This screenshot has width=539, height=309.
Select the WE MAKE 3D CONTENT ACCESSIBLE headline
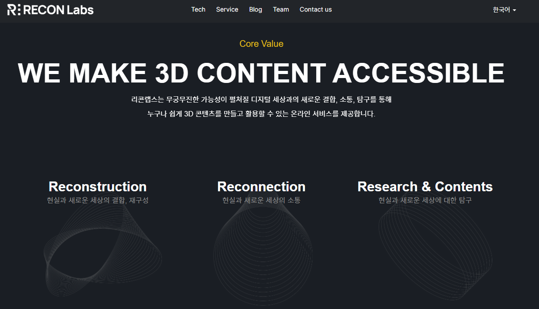(x=262, y=73)
